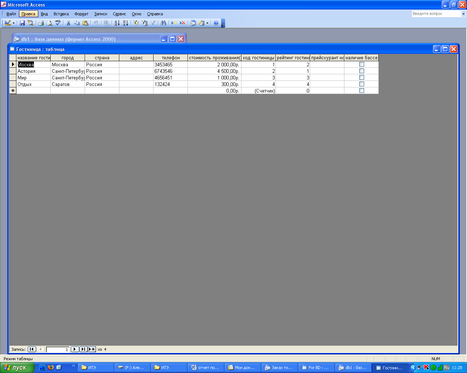
Task: Open Filter by Form icon
Action: tap(144, 23)
